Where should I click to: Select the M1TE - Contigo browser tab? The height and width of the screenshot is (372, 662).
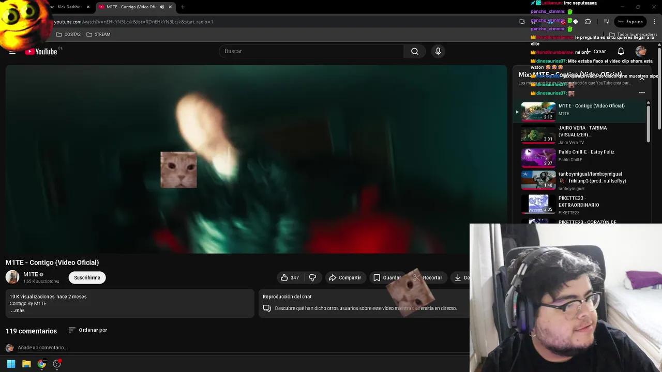(131, 7)
